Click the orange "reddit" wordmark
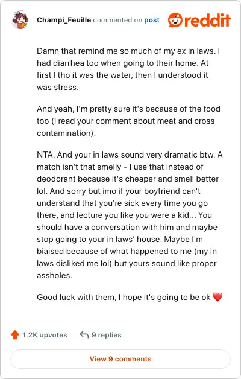241x379 pixels. pyautogui.click(x=208, y=21)
